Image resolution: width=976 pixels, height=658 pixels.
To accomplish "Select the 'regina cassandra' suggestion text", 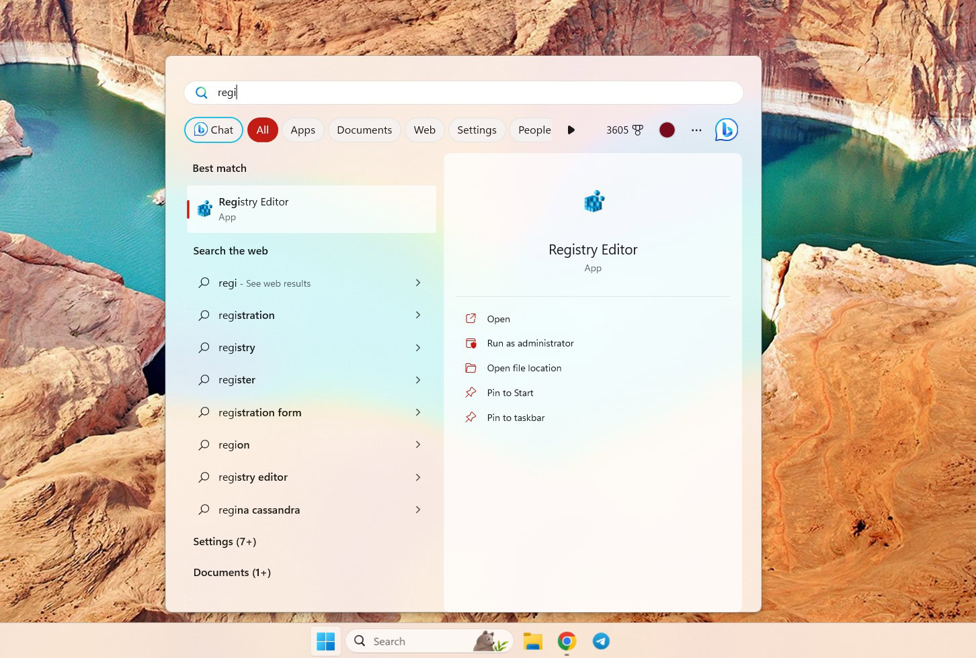I will (x=259, y=510).
